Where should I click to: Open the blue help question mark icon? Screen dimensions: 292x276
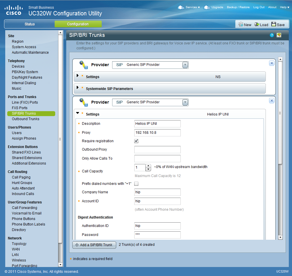pos(272,35)
